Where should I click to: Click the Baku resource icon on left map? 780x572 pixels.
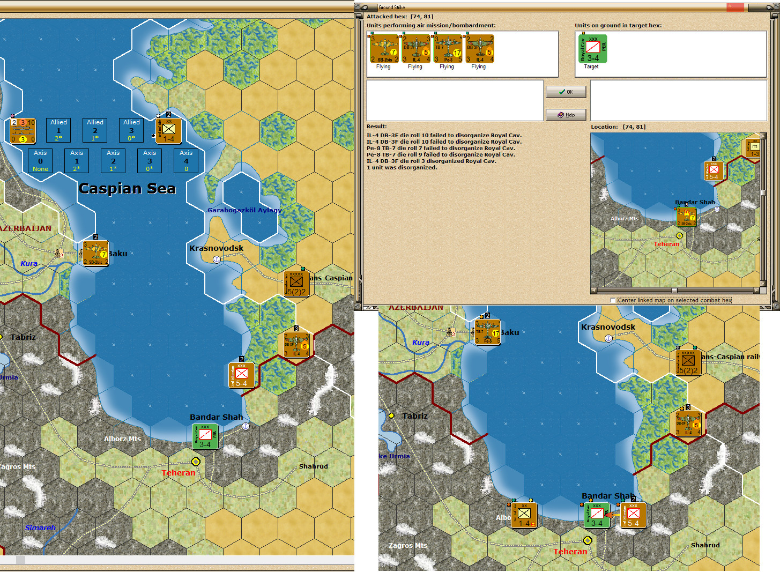[59, 253]
